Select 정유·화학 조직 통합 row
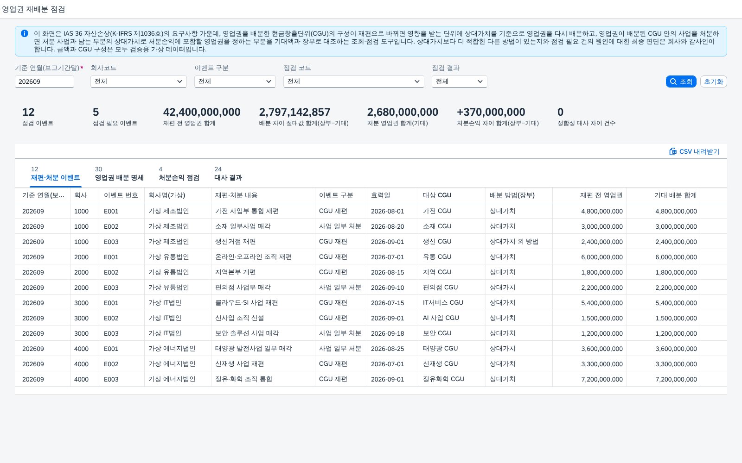Image resolution: width=742 pixels, height=463 pixels. [x=371, y=379]
